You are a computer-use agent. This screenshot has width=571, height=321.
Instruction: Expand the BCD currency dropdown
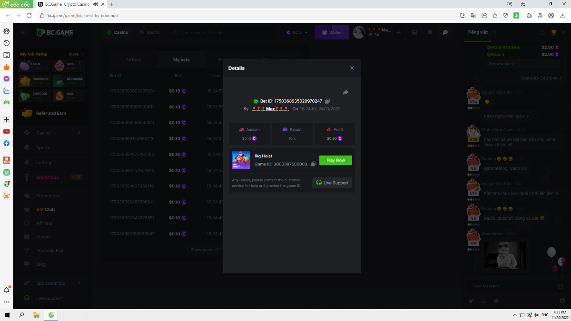[x=297, y=32]
